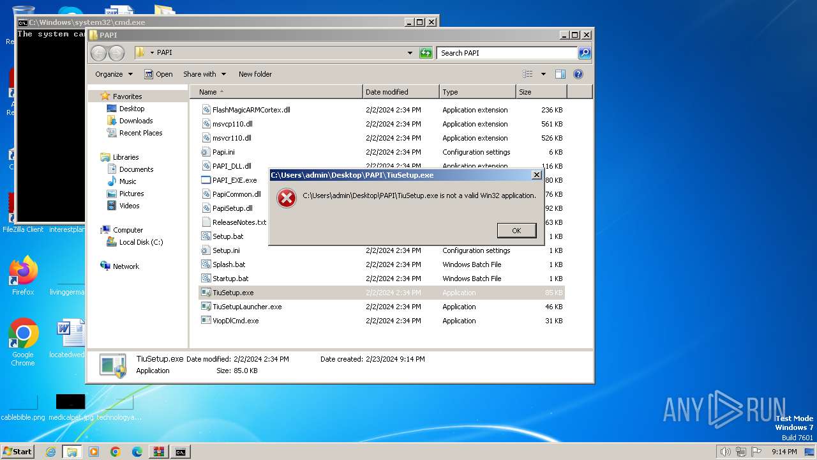This screenshot has width=817, height=460.
Task: Sort files by Date modified column
Action: pyautogui.click(x=401, y=92)
